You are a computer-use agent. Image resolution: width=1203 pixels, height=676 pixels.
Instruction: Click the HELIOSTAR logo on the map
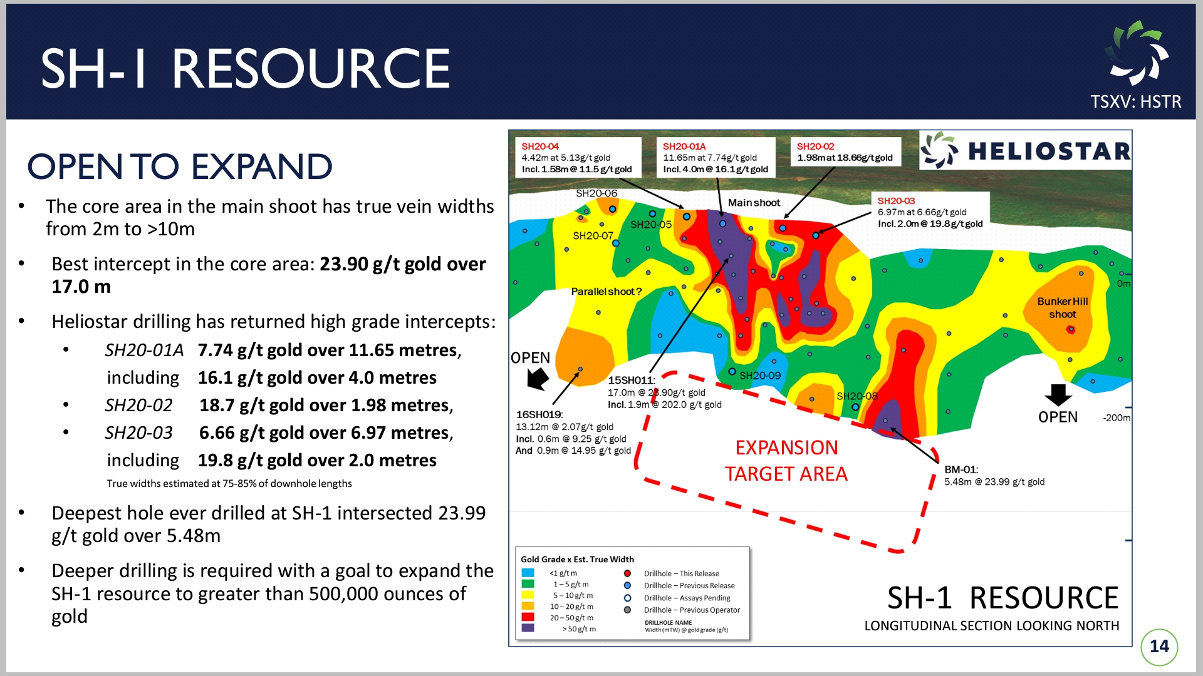(x=1026, y=151)
